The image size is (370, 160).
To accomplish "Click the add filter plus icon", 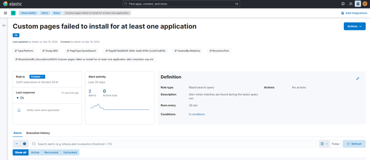I will pyautogui.click(x=24, y=144).
